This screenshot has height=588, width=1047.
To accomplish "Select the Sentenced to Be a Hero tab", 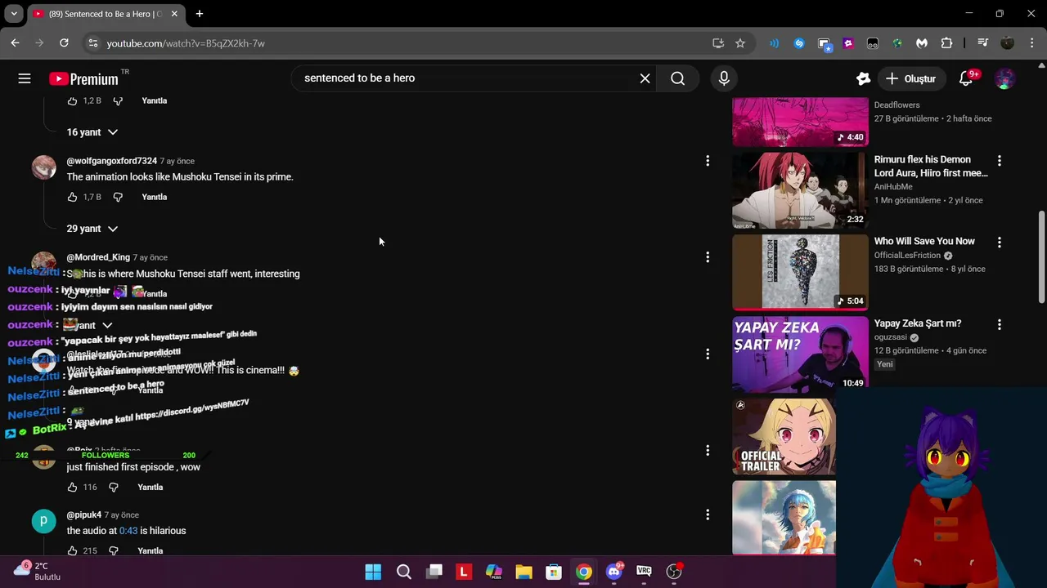I will click(x=105, y=14).
